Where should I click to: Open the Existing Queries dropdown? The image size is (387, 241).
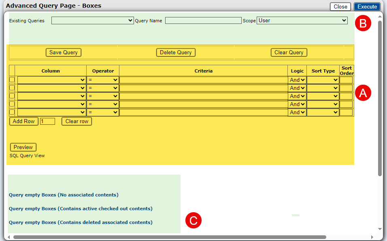92,21
